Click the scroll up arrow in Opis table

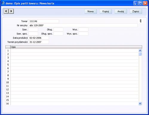(x=140, y=51)
